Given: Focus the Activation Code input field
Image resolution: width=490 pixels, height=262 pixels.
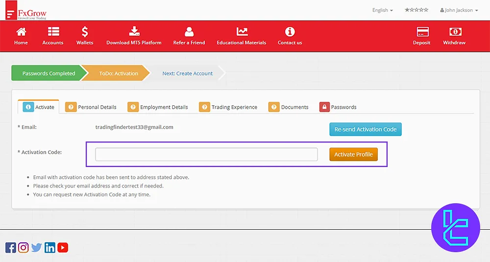Looking at the screenshot, I should tap(206, 154).
